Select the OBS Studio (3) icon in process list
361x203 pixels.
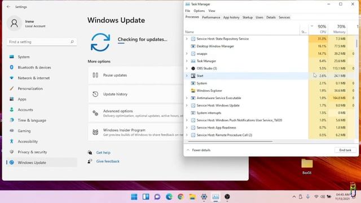coord(193,68)
